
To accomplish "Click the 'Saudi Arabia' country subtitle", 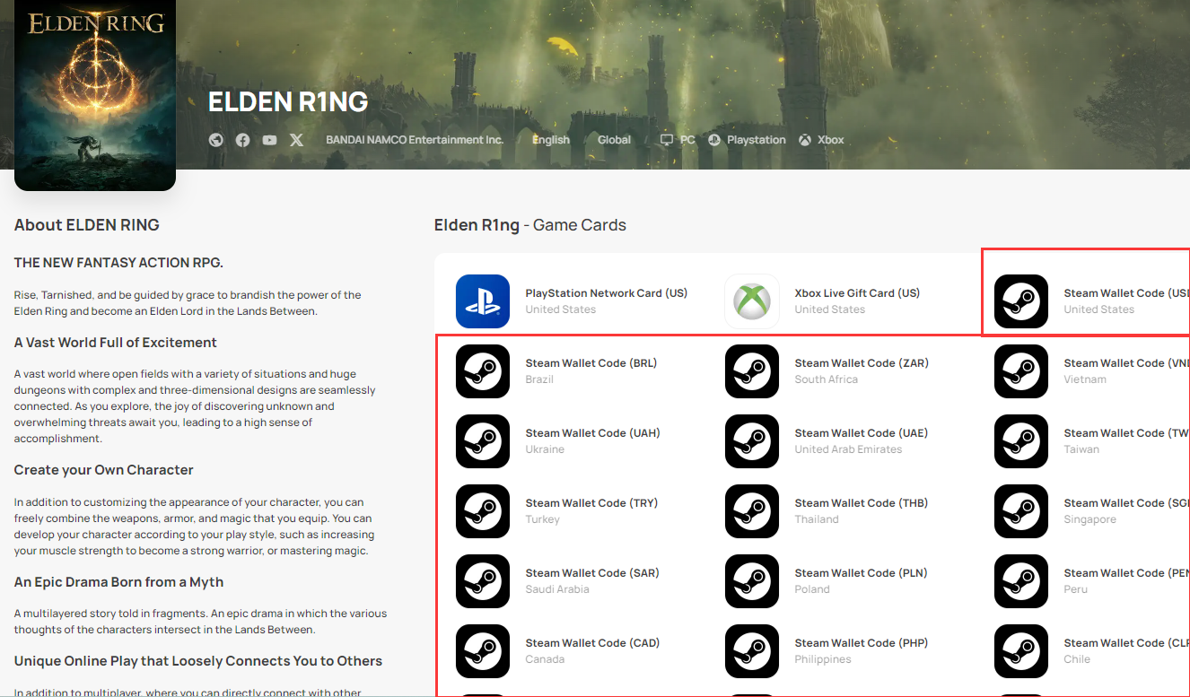I will pos(557,589).
